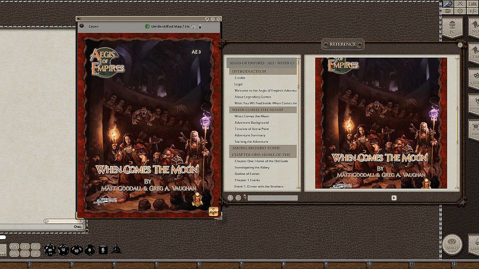
Task: Click the token icon at Cover image corner
Action: (x=213, y=211)
